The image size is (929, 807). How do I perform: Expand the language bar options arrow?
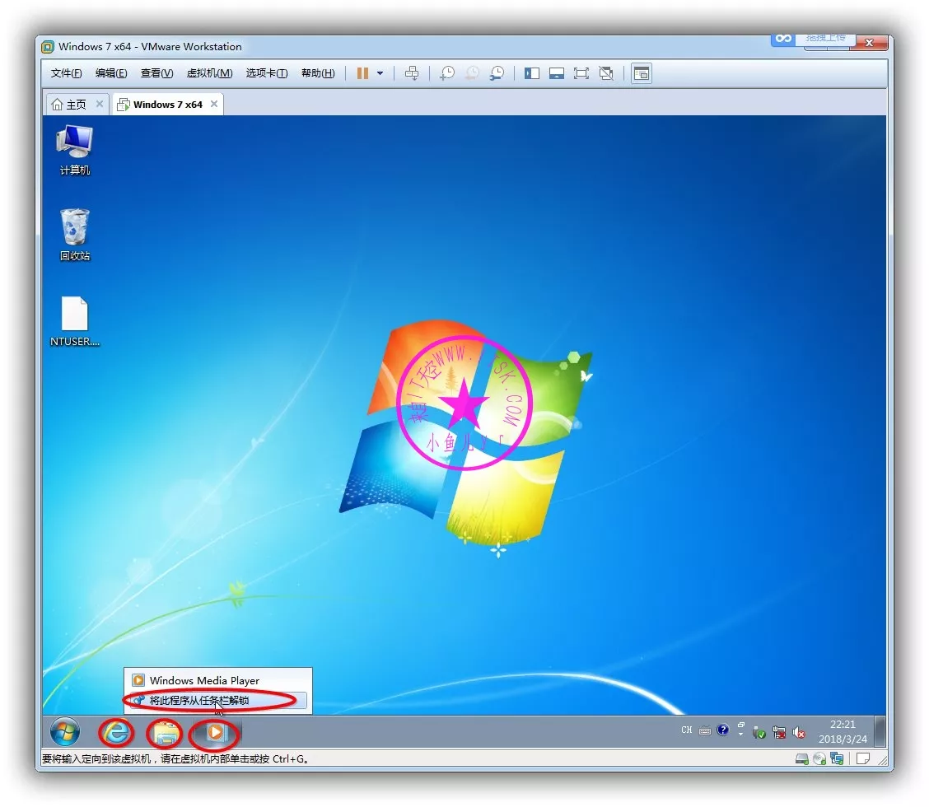coord(740,734)
